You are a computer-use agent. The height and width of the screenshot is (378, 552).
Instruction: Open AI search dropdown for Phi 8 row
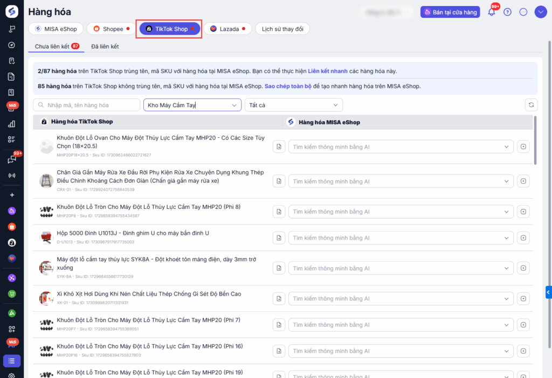click(401, 212)
